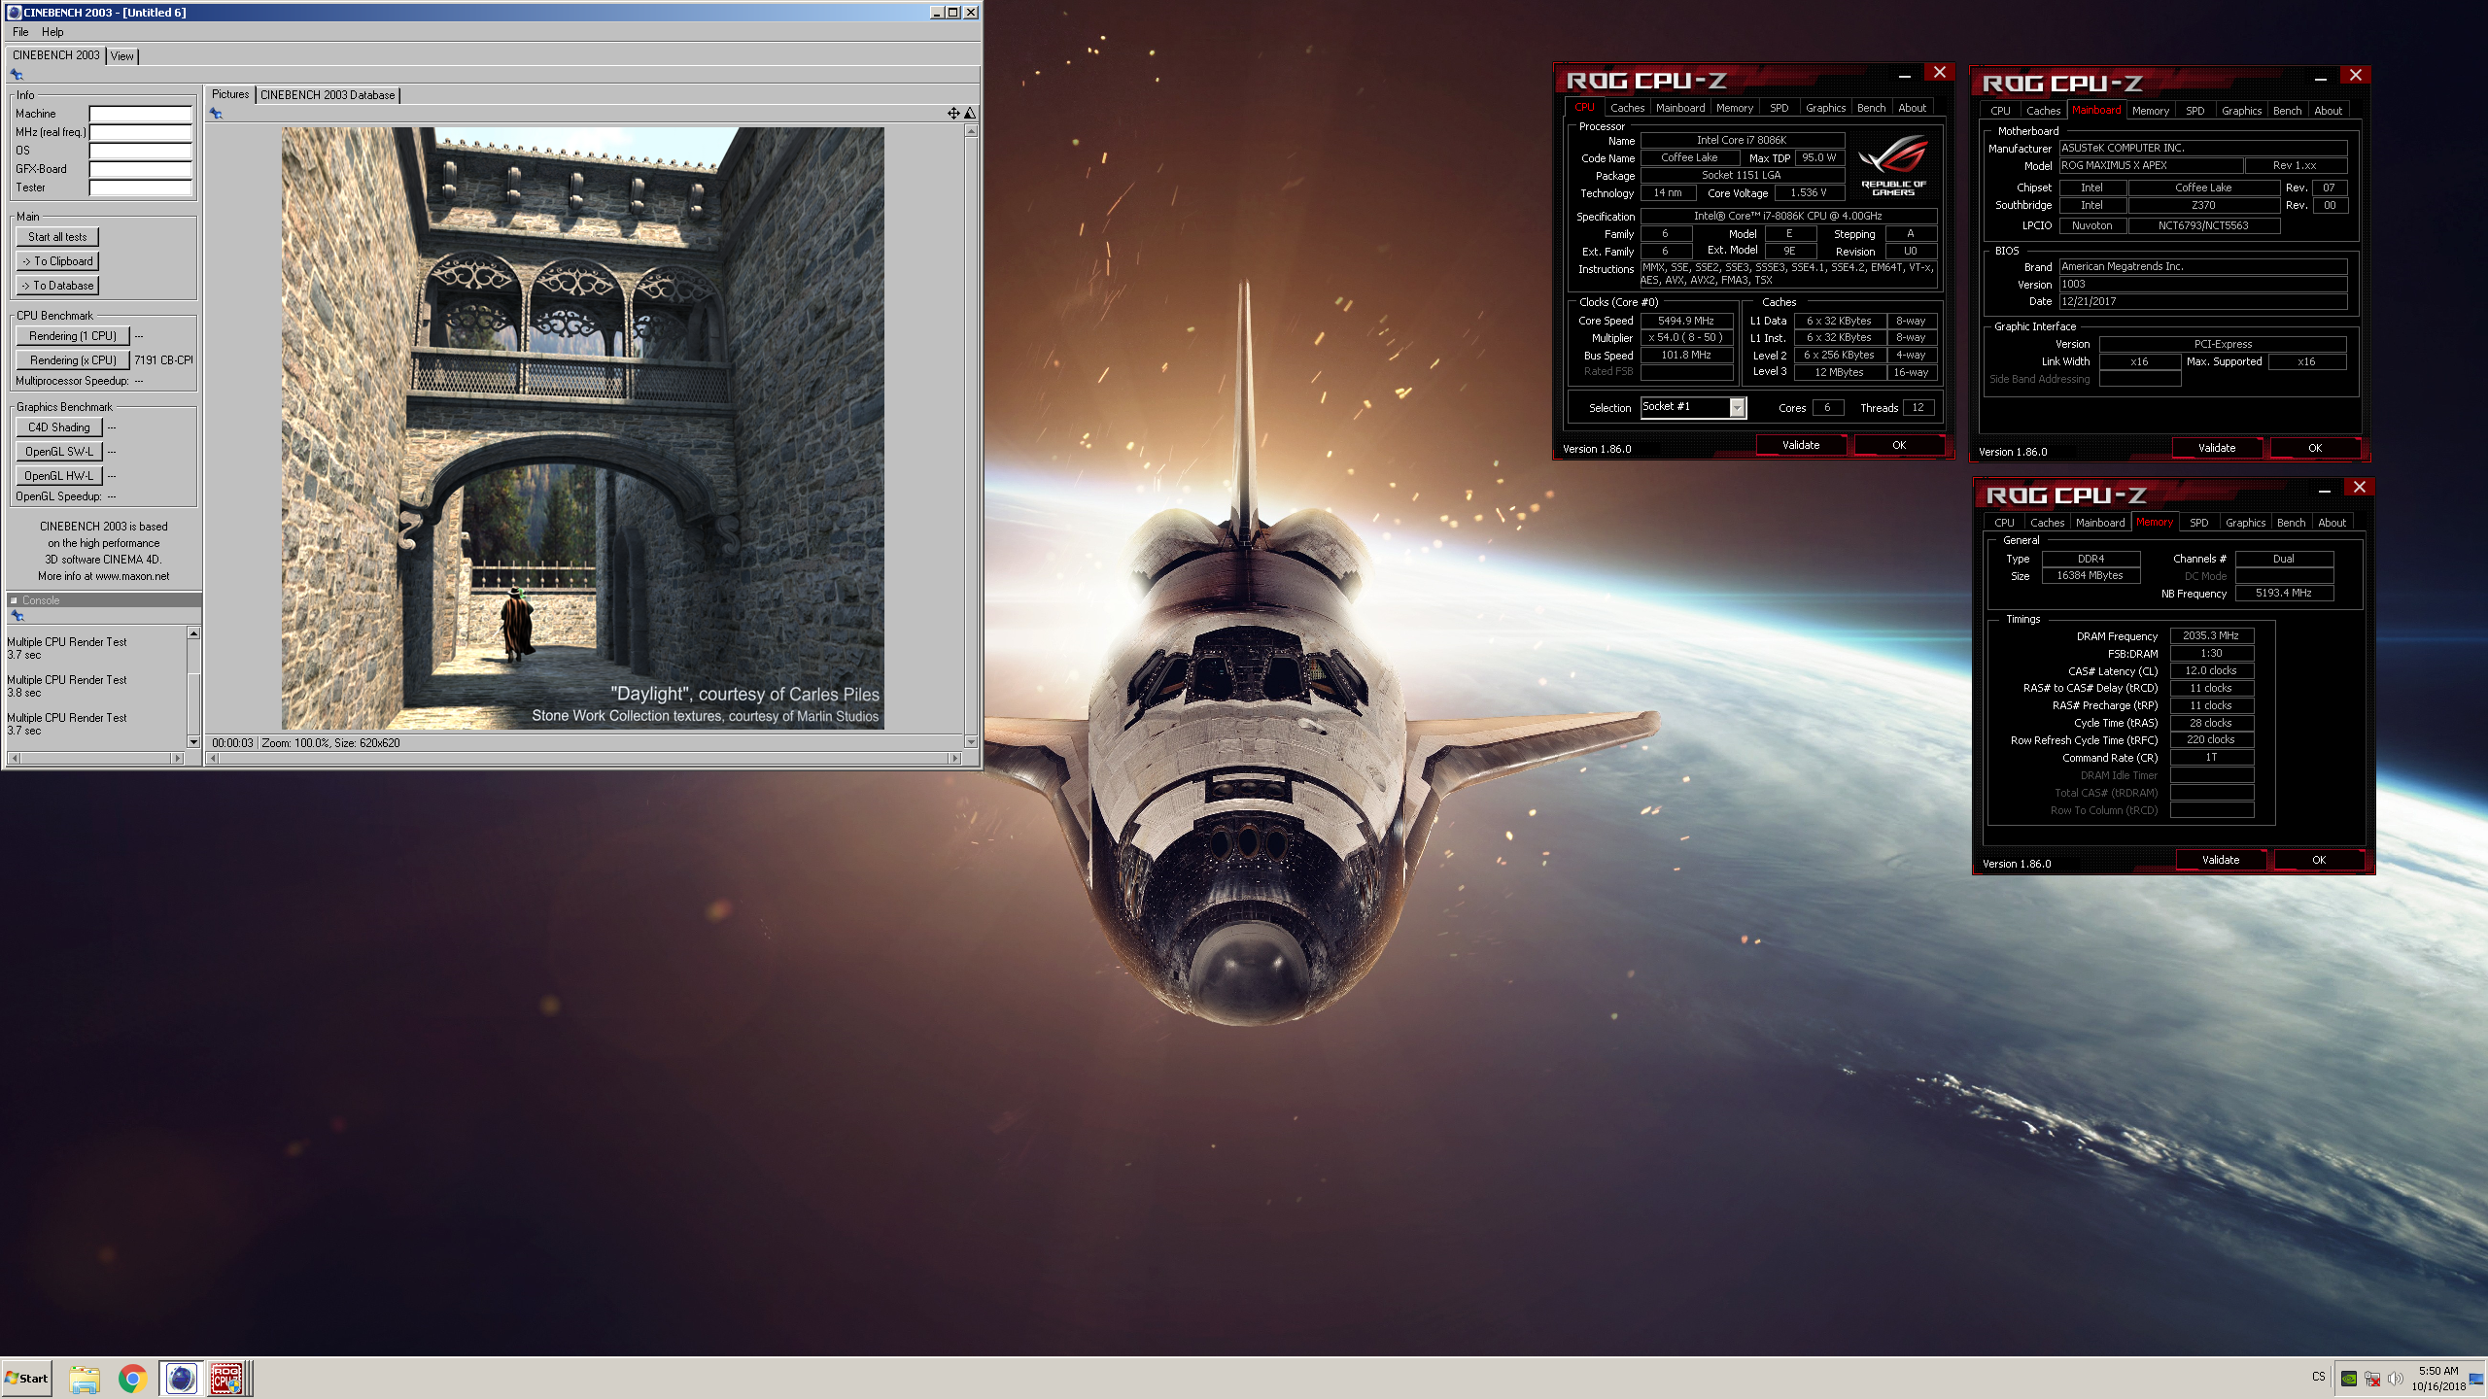This screenshot has height=1399, width=2488.
Task: Switch to ROG CPU-Z taskbar icon
Action: click(x=227, y=1379)
